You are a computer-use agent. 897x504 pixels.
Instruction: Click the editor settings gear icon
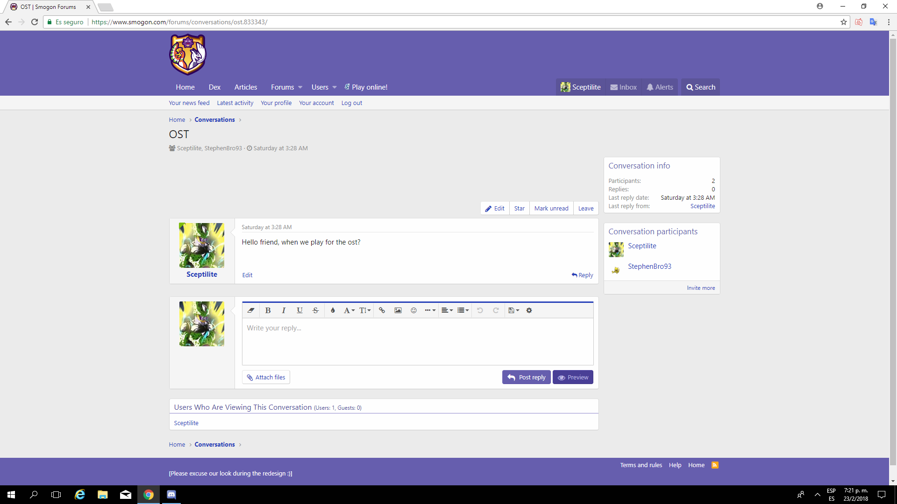tap(529, 310)
